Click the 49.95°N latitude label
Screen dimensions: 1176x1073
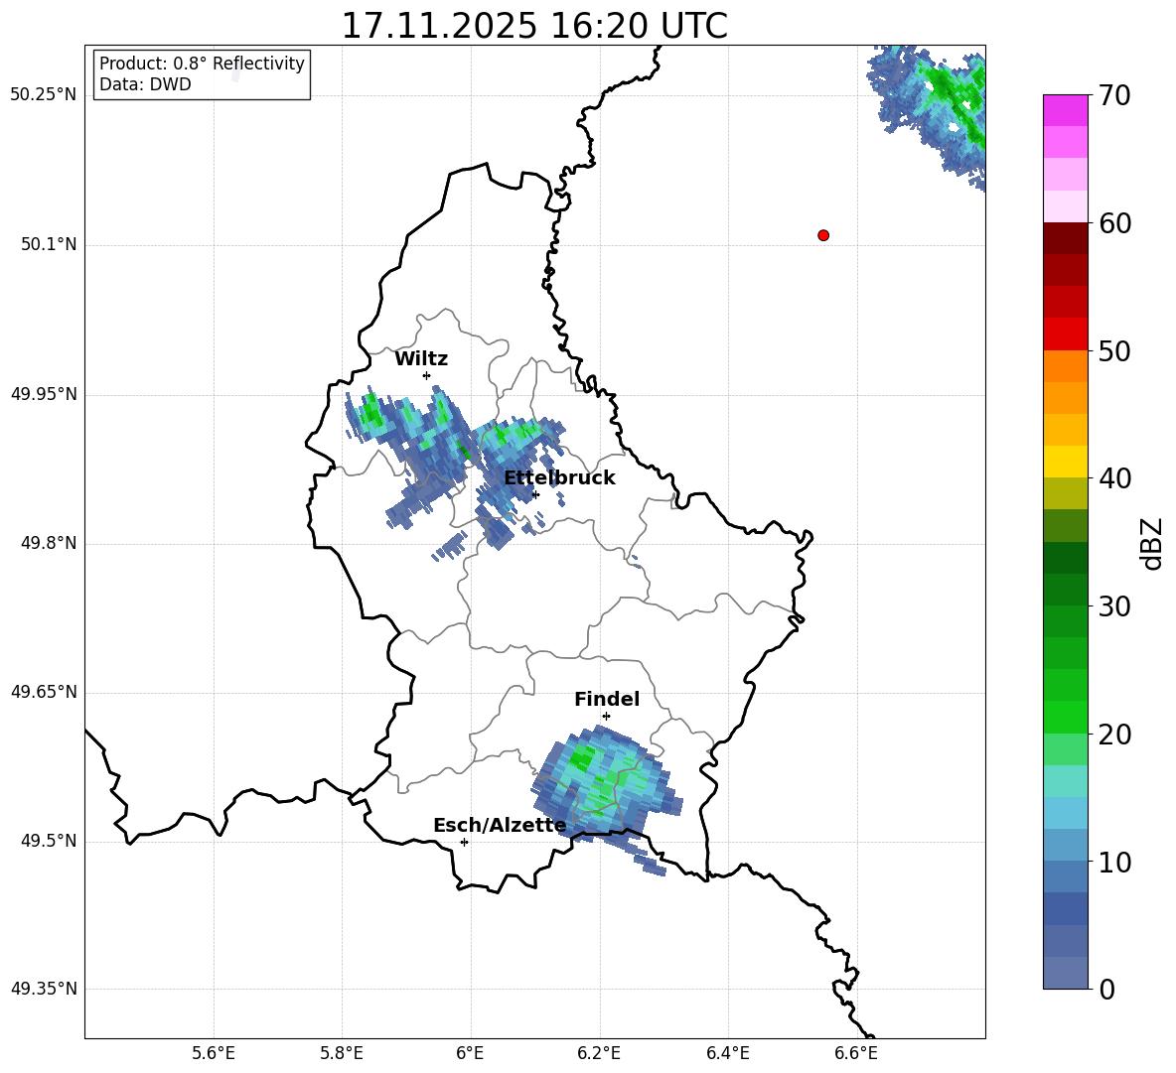(x=44, y=394)
